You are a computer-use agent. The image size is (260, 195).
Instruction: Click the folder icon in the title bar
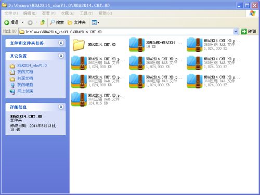[x=4, y=5]
